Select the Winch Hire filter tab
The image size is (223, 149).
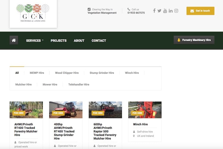[132, 73]
